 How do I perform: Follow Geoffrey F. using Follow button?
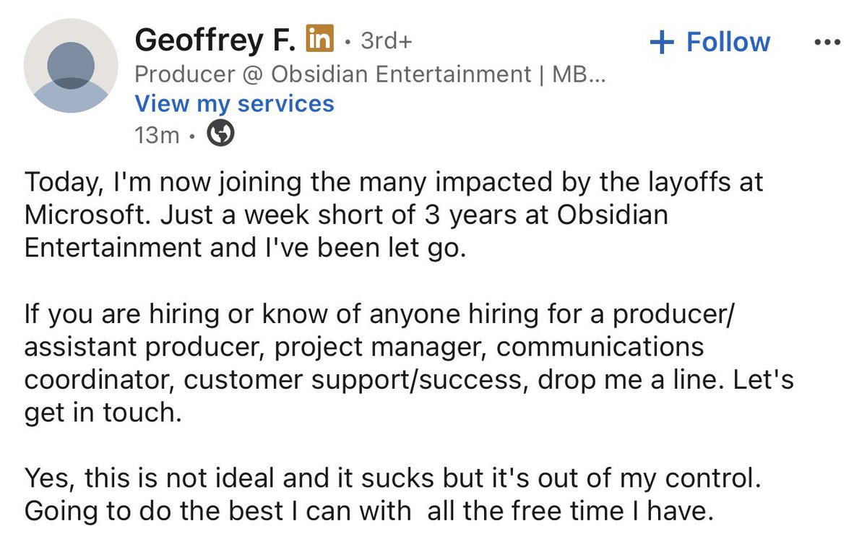[709, 42]
